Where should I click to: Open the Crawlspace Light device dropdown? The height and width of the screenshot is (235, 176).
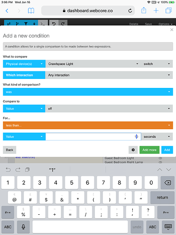[93, 64]
